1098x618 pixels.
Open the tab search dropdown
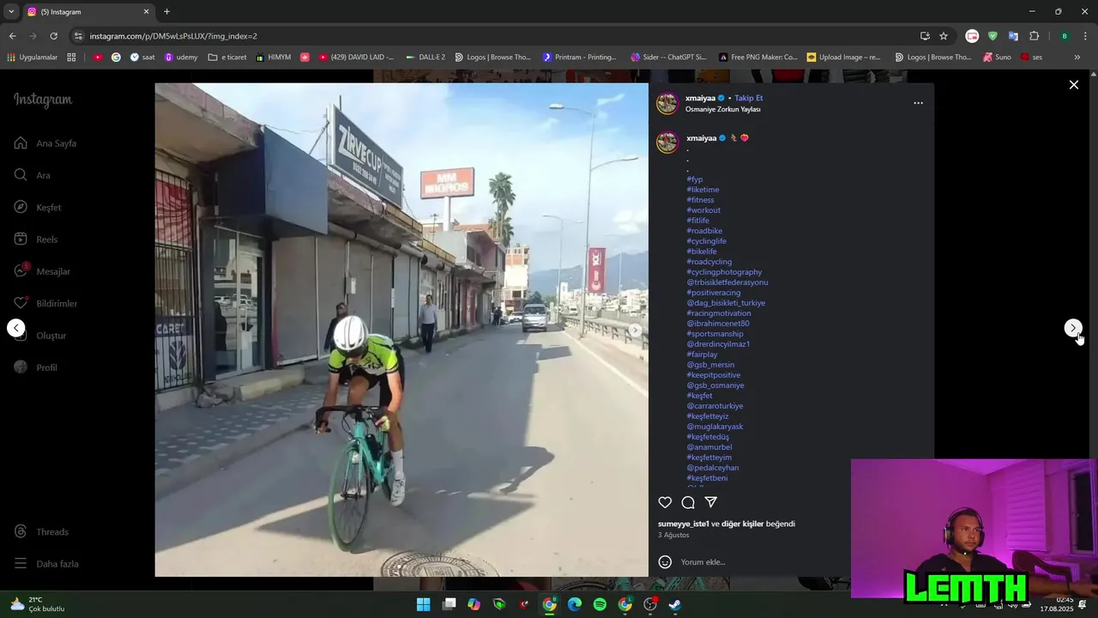pos(11,12)
